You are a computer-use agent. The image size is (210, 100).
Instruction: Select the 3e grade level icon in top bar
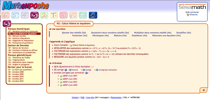click(x=34, y=15)
